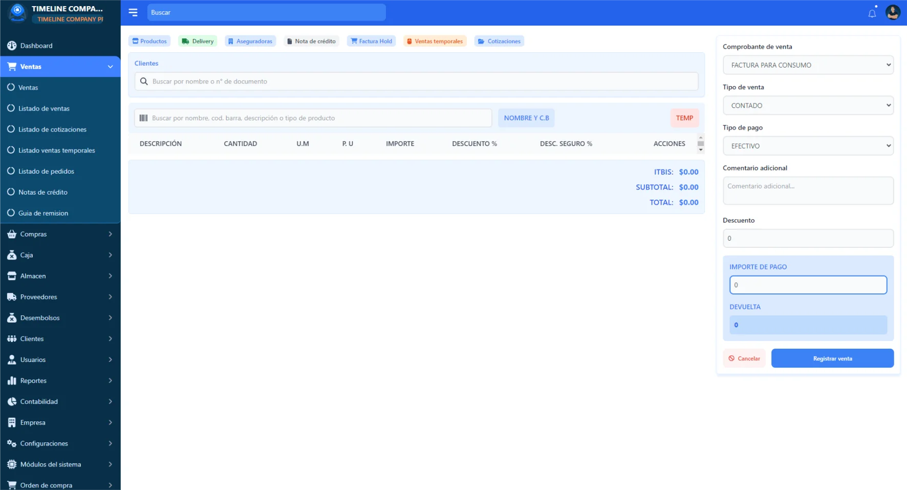Click the Dashboard gauge icon
This screenshot has width=907, height=490.
pyautogui.click(x=12, y=46)
